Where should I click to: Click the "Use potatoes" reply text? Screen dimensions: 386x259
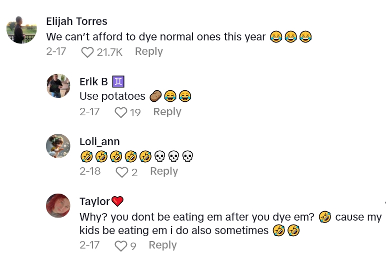coord(112,96)
